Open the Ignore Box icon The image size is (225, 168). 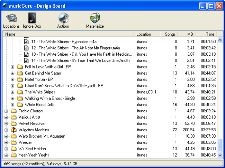pos(32,19)
